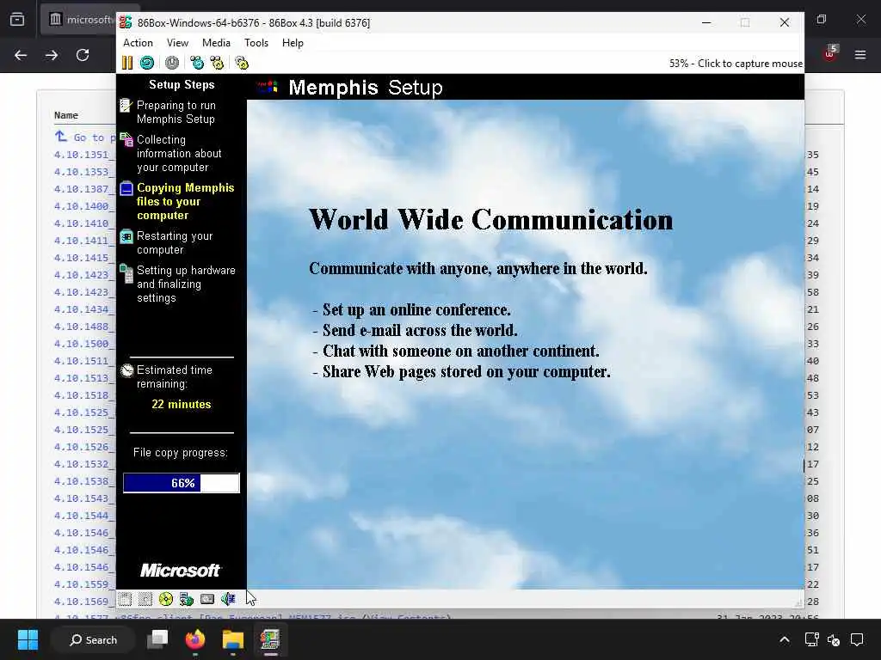Click the hard reset toolbar icon
881x660 pixels.
point(147,63)
